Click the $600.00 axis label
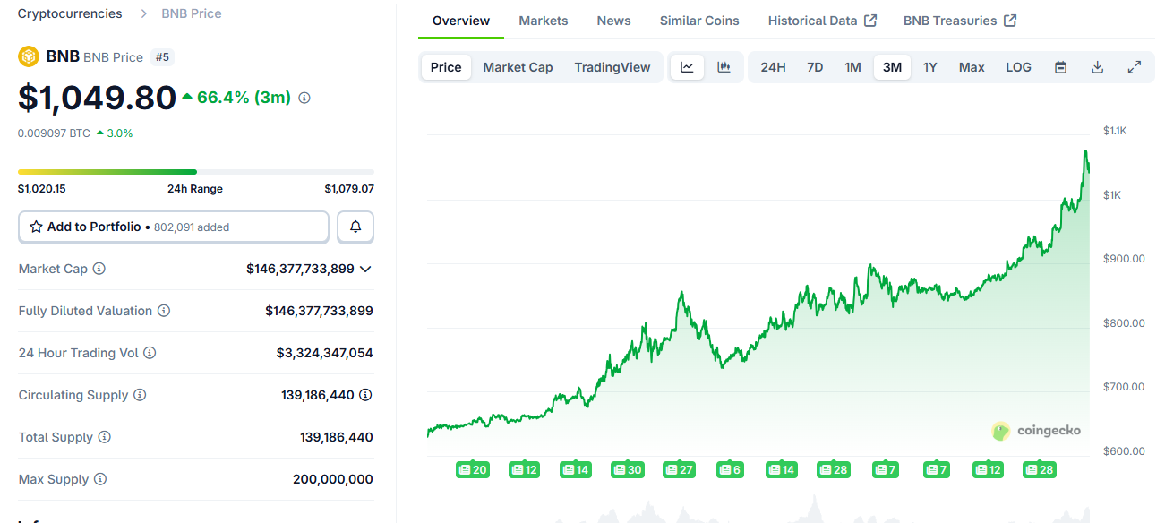Viewport: 1165px width, 523px height. pyautogui.click(x=1124, y=451)
